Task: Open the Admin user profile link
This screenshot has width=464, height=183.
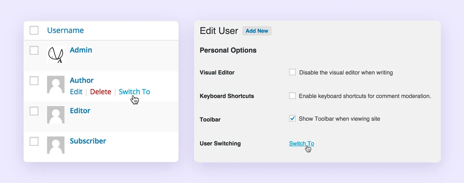Action: (x=81, y=50)
